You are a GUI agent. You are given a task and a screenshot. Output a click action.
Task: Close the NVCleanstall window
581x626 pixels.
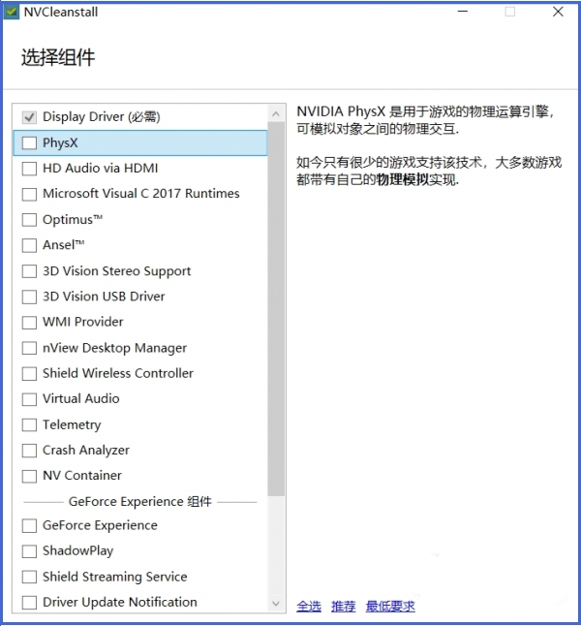pos(558,12)
